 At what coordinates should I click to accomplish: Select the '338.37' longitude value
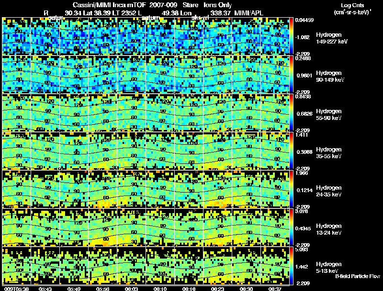(x=220, y=13)
